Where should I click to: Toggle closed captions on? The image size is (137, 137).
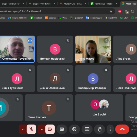(x=62, y=129)
